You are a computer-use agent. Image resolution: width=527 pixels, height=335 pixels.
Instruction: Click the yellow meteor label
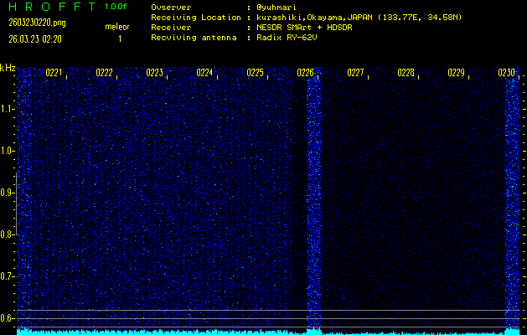click(117, 27)
